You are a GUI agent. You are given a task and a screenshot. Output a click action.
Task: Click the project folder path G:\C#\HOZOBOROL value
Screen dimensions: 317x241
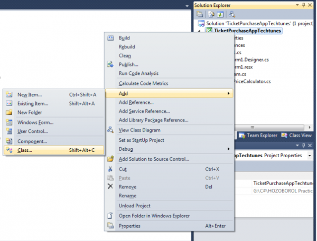[283, 191]
